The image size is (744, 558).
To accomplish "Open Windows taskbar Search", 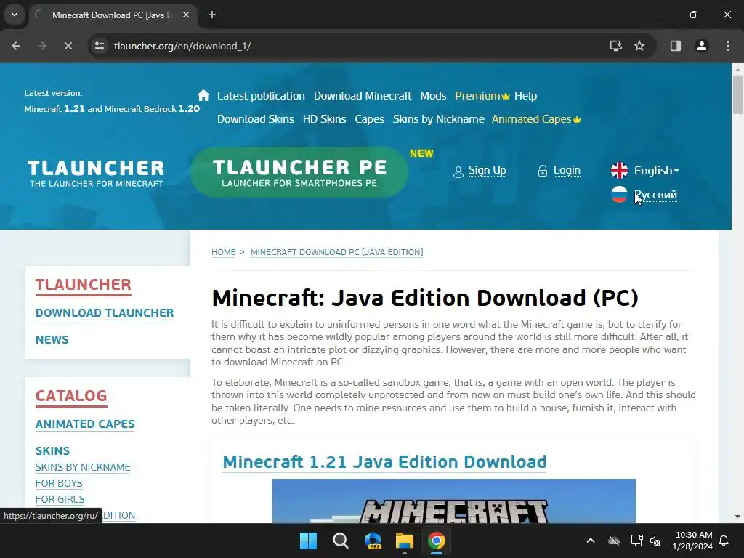I will coord(340,541).
